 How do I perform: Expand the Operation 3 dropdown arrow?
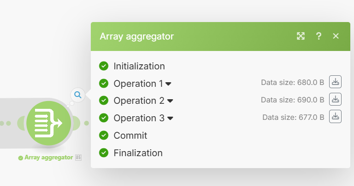tap(170, 118)
